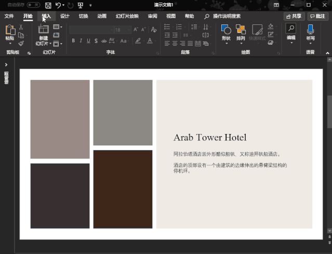
Task: Toggle justify text alignment
Action: [x=190, y=44]
